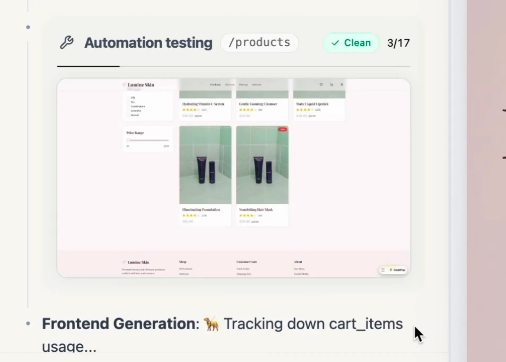Select the Normal skin type checkbox
This screenshot has height=362, width=506.
[128, 115]
